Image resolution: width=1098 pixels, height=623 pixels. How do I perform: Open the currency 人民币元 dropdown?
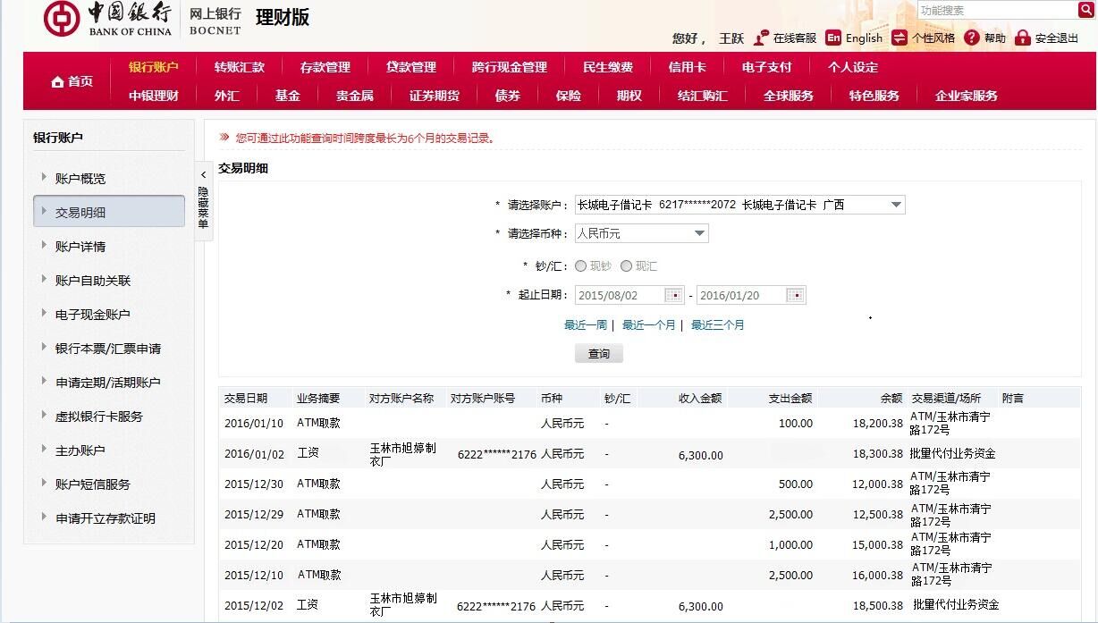[x=699, y=233]
